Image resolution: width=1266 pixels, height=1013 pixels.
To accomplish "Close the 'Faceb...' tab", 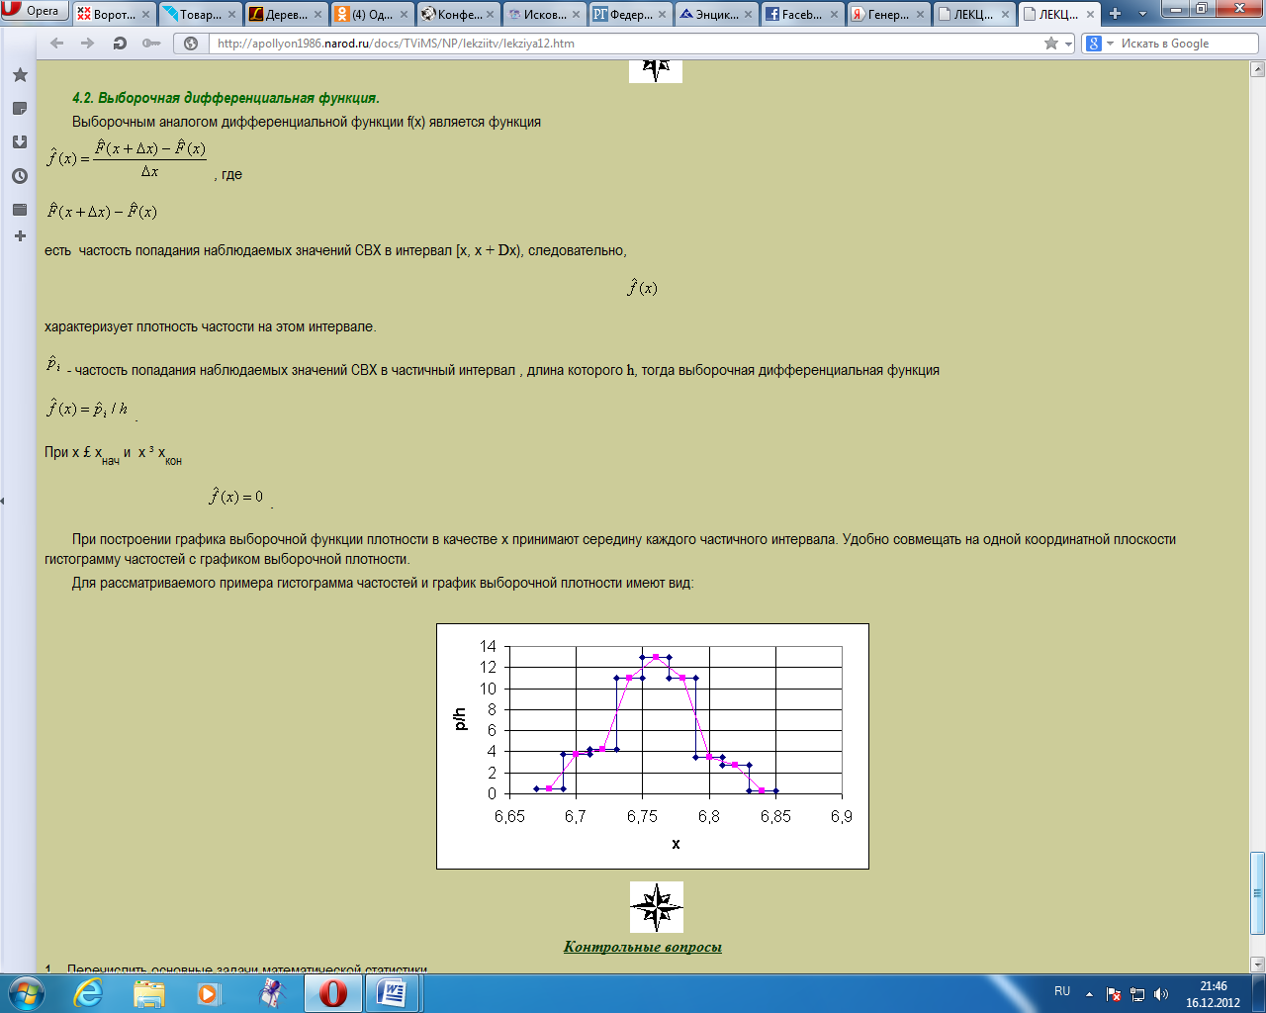I will pyautogui.click(x=834, y=15).
